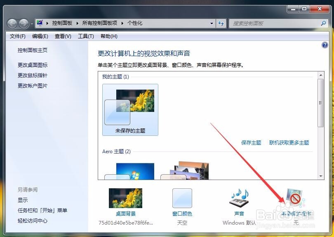Click the 保存主题 link
This screenshot has height=237, width=334.
(x=251, y=143)
